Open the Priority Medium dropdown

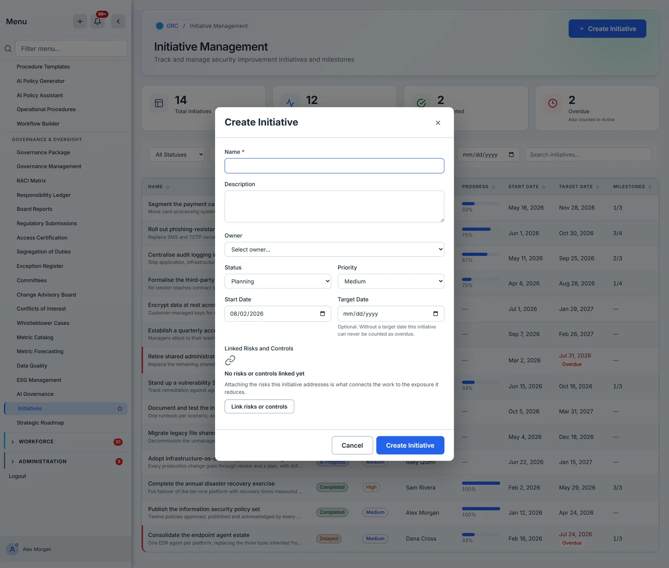[x=391, y=281]
